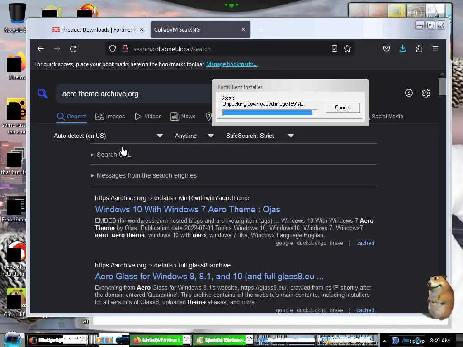Focus the search query input field

134,94
